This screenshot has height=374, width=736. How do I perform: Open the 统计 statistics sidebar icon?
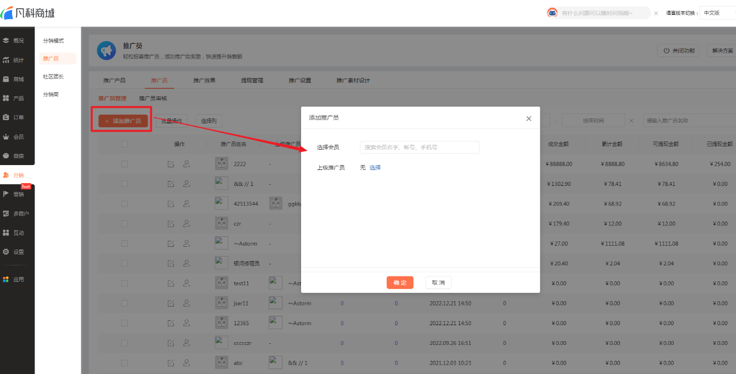pyautogui.click(x=6, y=60)
